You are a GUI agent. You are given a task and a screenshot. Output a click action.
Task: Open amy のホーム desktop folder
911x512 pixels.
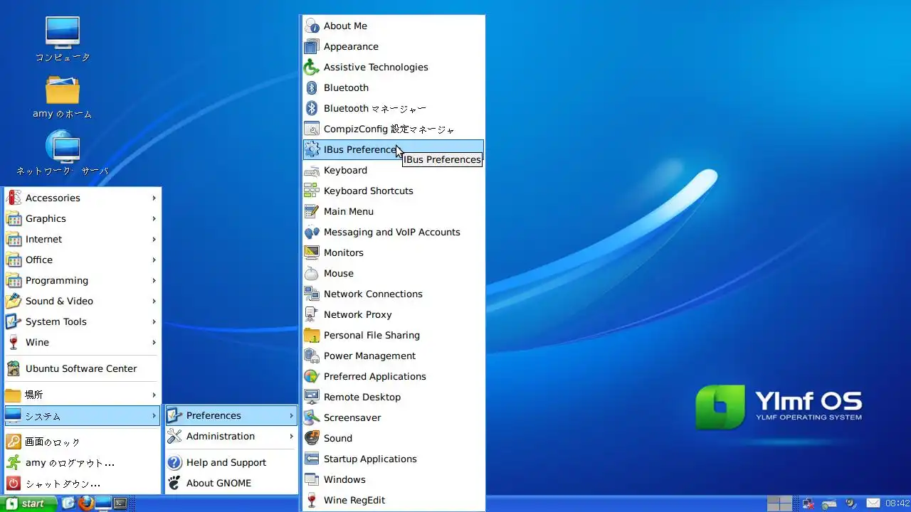pyautogui.click(x=63, y=97)
